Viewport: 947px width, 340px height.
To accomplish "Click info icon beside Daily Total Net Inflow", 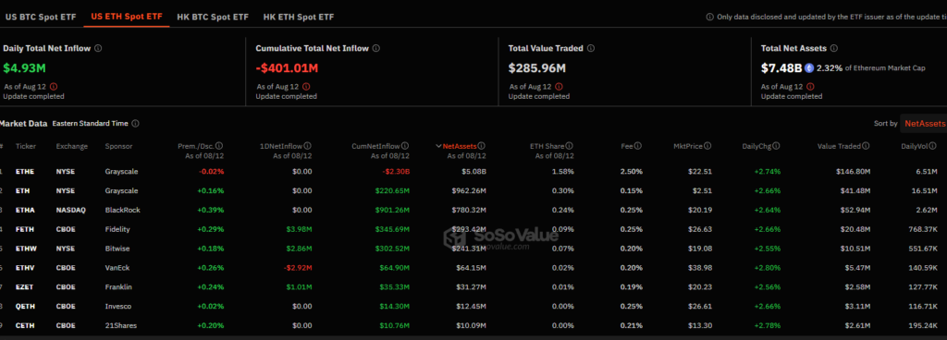I will point(98,48).
